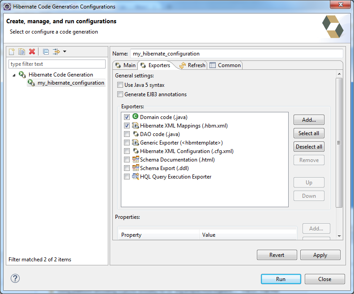Click the Common tab table icon
The image size is (354, 294).
[x=213, y=65]
